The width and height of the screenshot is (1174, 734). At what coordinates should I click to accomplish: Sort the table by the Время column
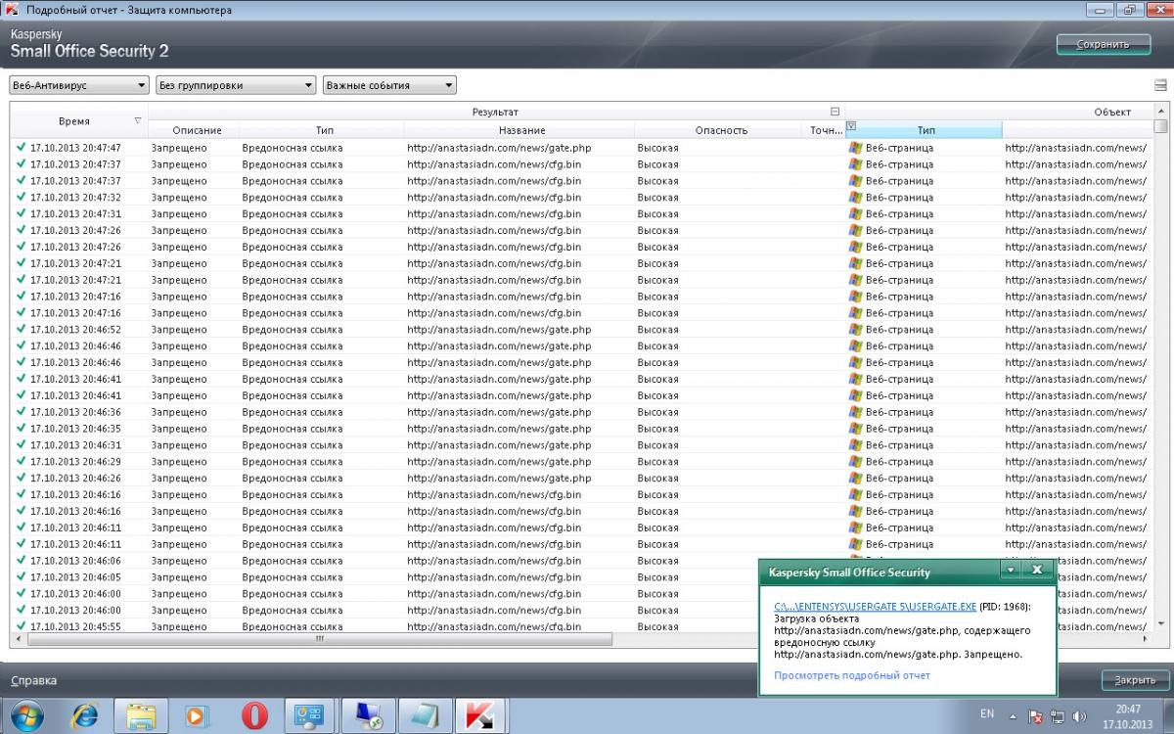pos(73,121)
